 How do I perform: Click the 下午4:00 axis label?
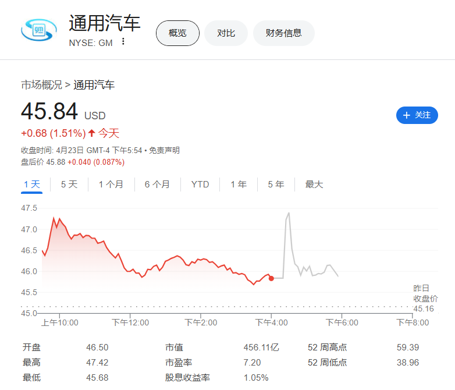point(271,322)
